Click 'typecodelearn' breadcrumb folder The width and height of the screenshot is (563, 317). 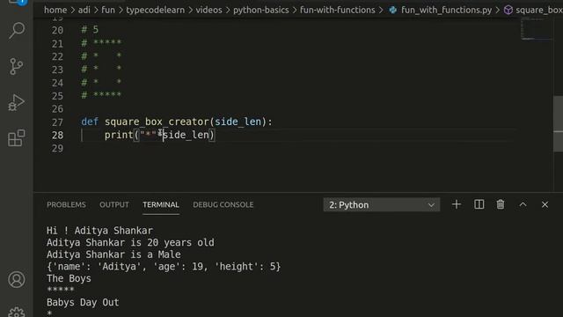[x=155, y=10]
